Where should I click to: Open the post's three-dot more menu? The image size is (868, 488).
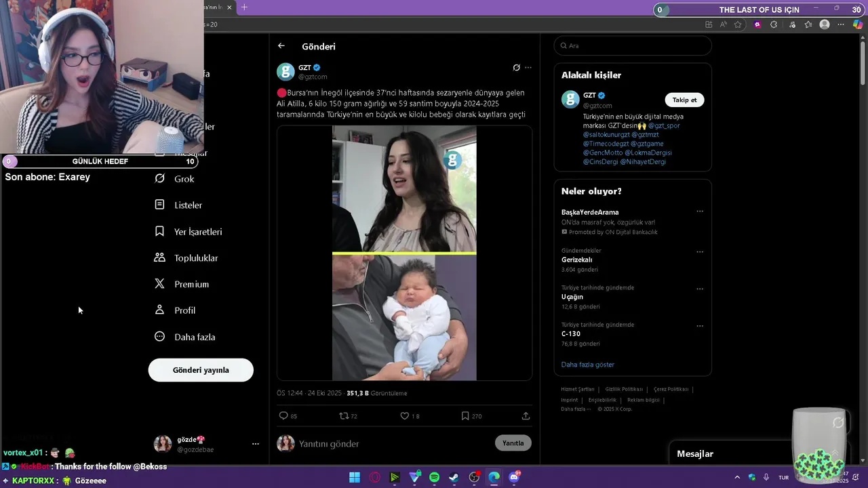(528, 67)
